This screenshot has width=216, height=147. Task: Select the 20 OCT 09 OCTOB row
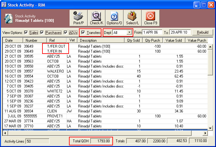click(x=105, y=61)
